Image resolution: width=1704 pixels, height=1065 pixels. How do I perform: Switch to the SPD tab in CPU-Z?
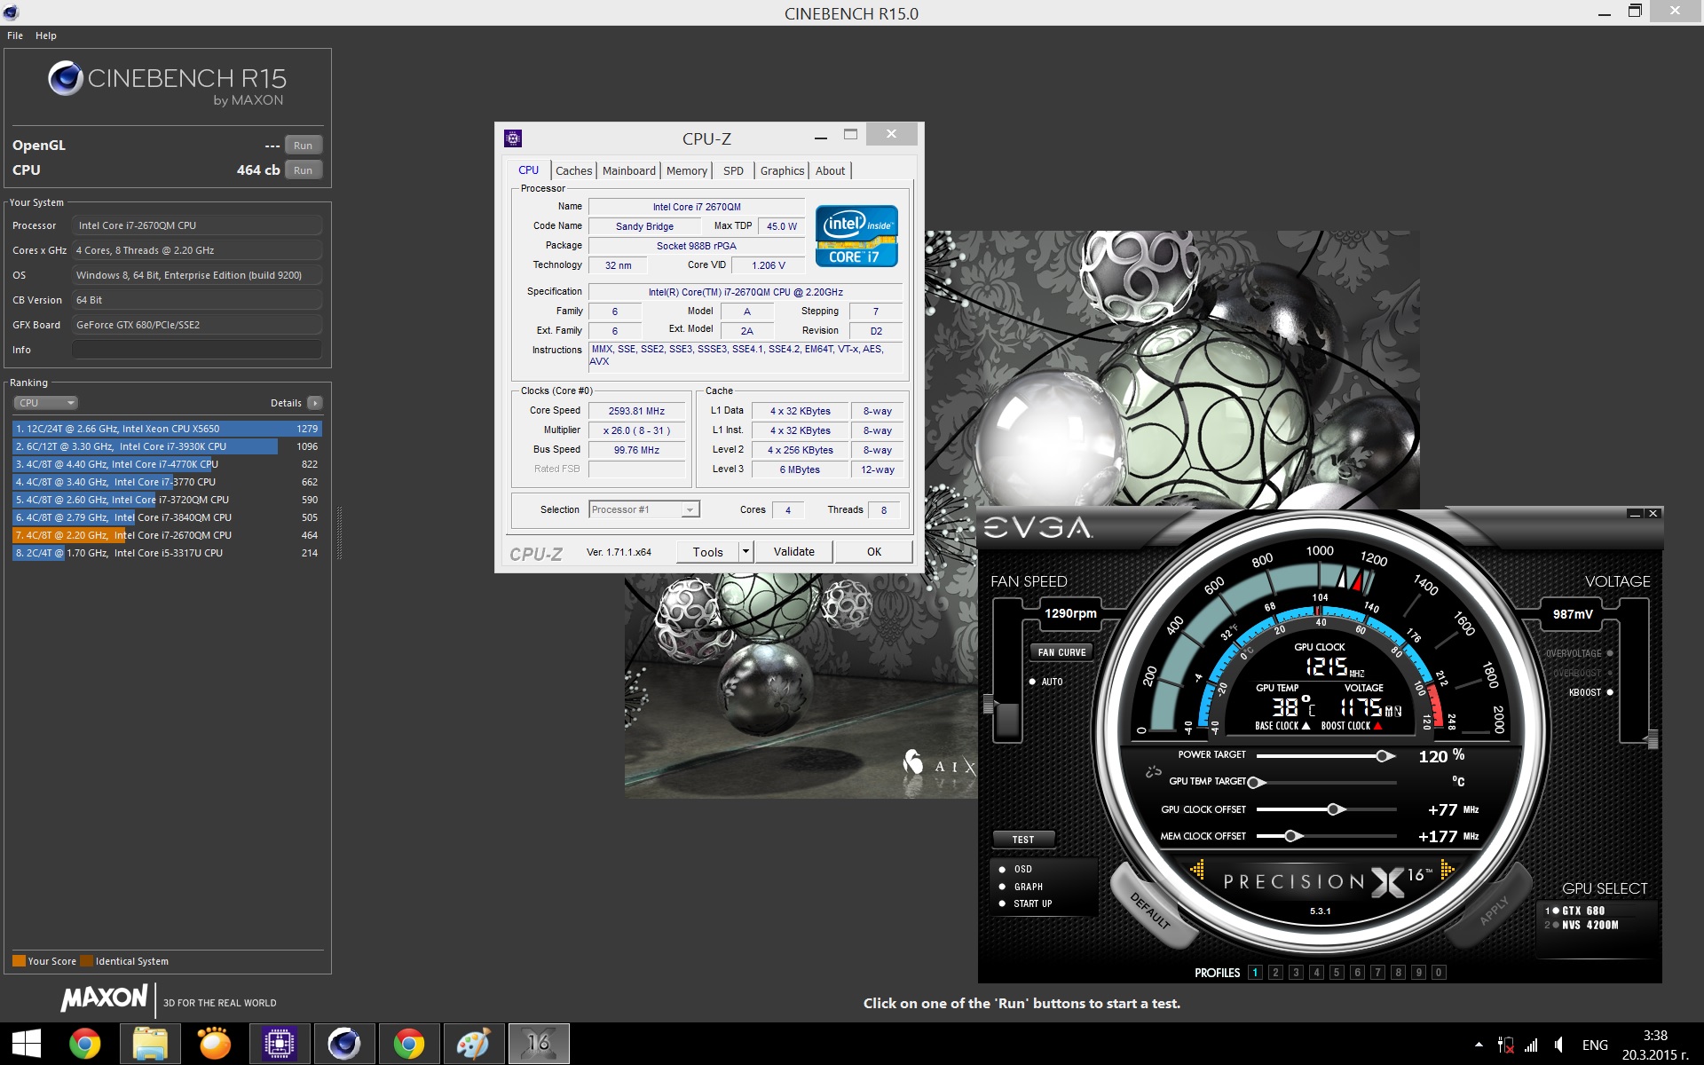coord(733,170)
